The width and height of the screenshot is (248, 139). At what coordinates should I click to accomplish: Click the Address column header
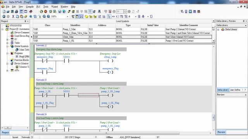point(102,25)
